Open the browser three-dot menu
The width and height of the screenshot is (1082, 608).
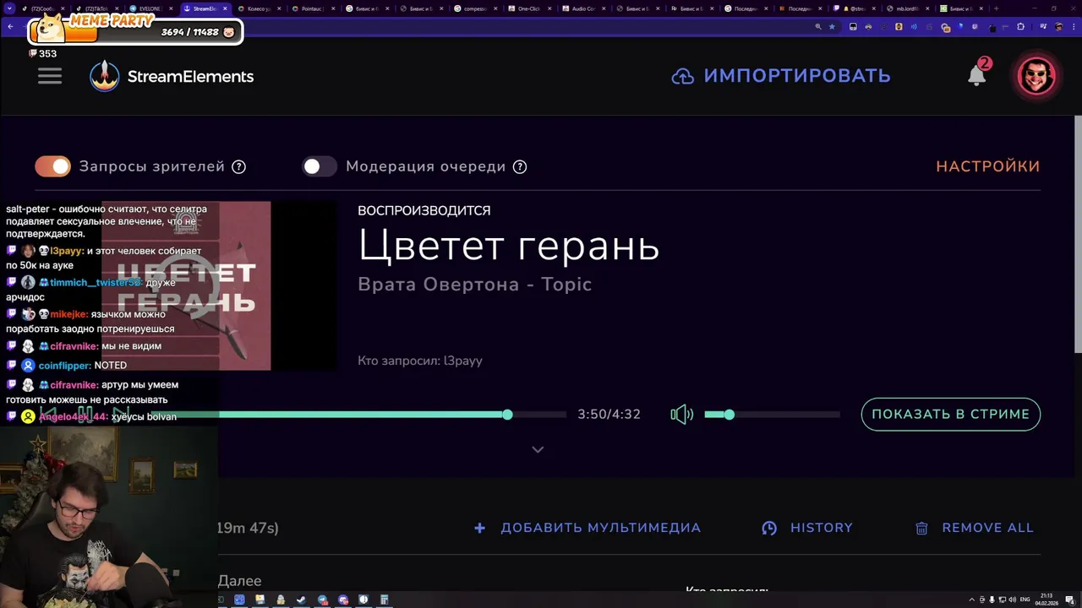tap(1074, 26)
